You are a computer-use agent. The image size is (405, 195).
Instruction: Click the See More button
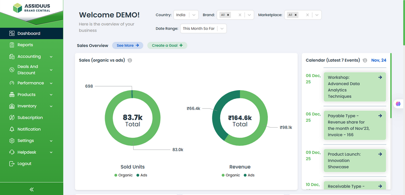(127, 45)
